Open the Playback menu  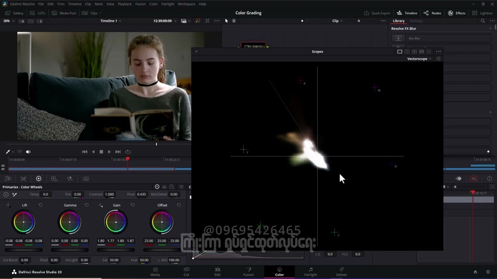click(125, 4)
